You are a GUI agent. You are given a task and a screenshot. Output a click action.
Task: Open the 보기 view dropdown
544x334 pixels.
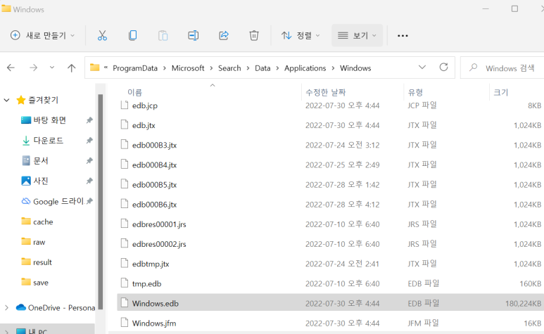point(357,35)
